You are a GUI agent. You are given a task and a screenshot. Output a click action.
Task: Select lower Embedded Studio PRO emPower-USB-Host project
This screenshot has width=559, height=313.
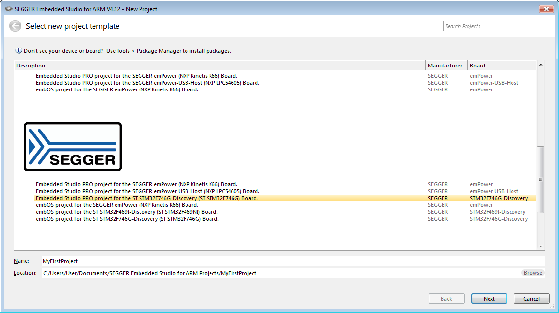point(285,191)
